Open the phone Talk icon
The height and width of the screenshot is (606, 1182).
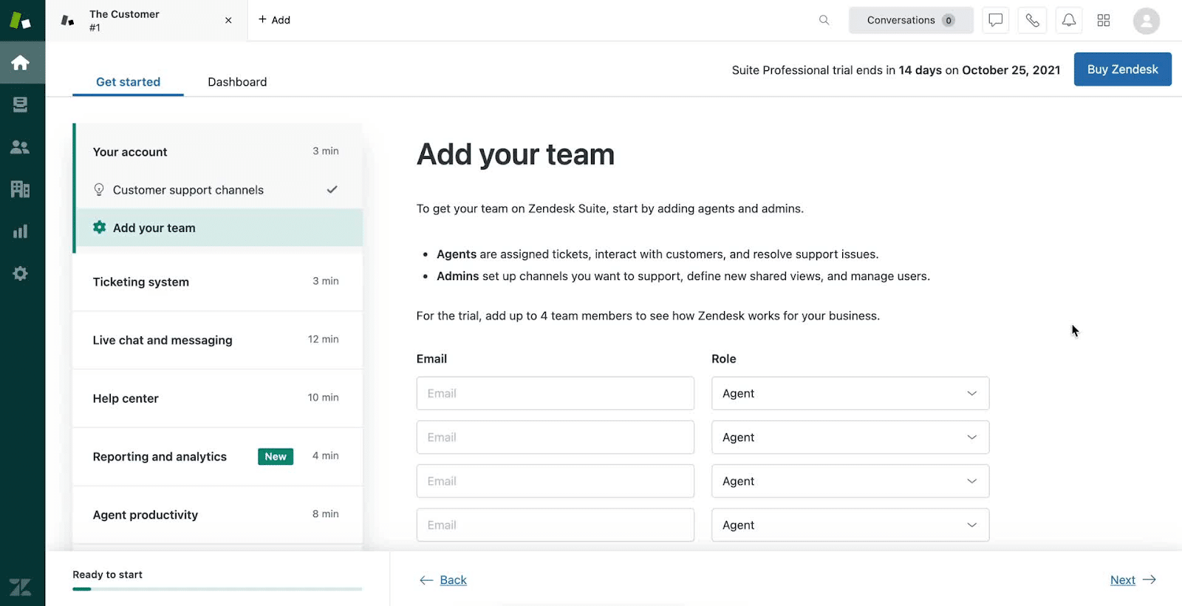tap(1032, 20)
